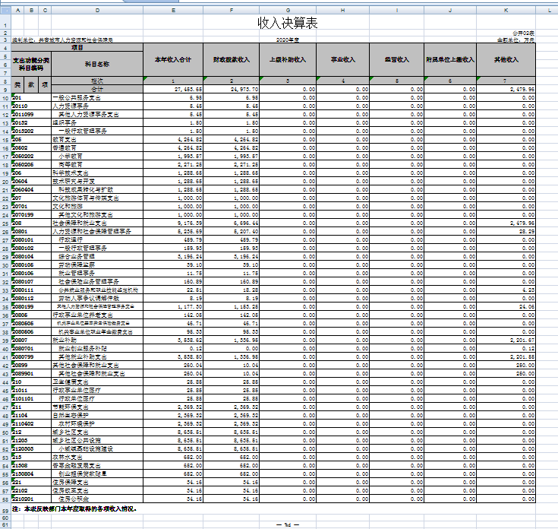The image size is (558, 529).
Task: Select column E header
Action: [x=173, y=10]
